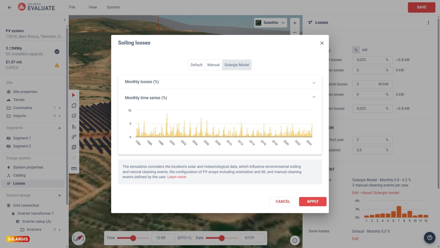Screen dimensions: 440x248
Task: Select the red arrow pointer tool
Action: click(74, 95)
